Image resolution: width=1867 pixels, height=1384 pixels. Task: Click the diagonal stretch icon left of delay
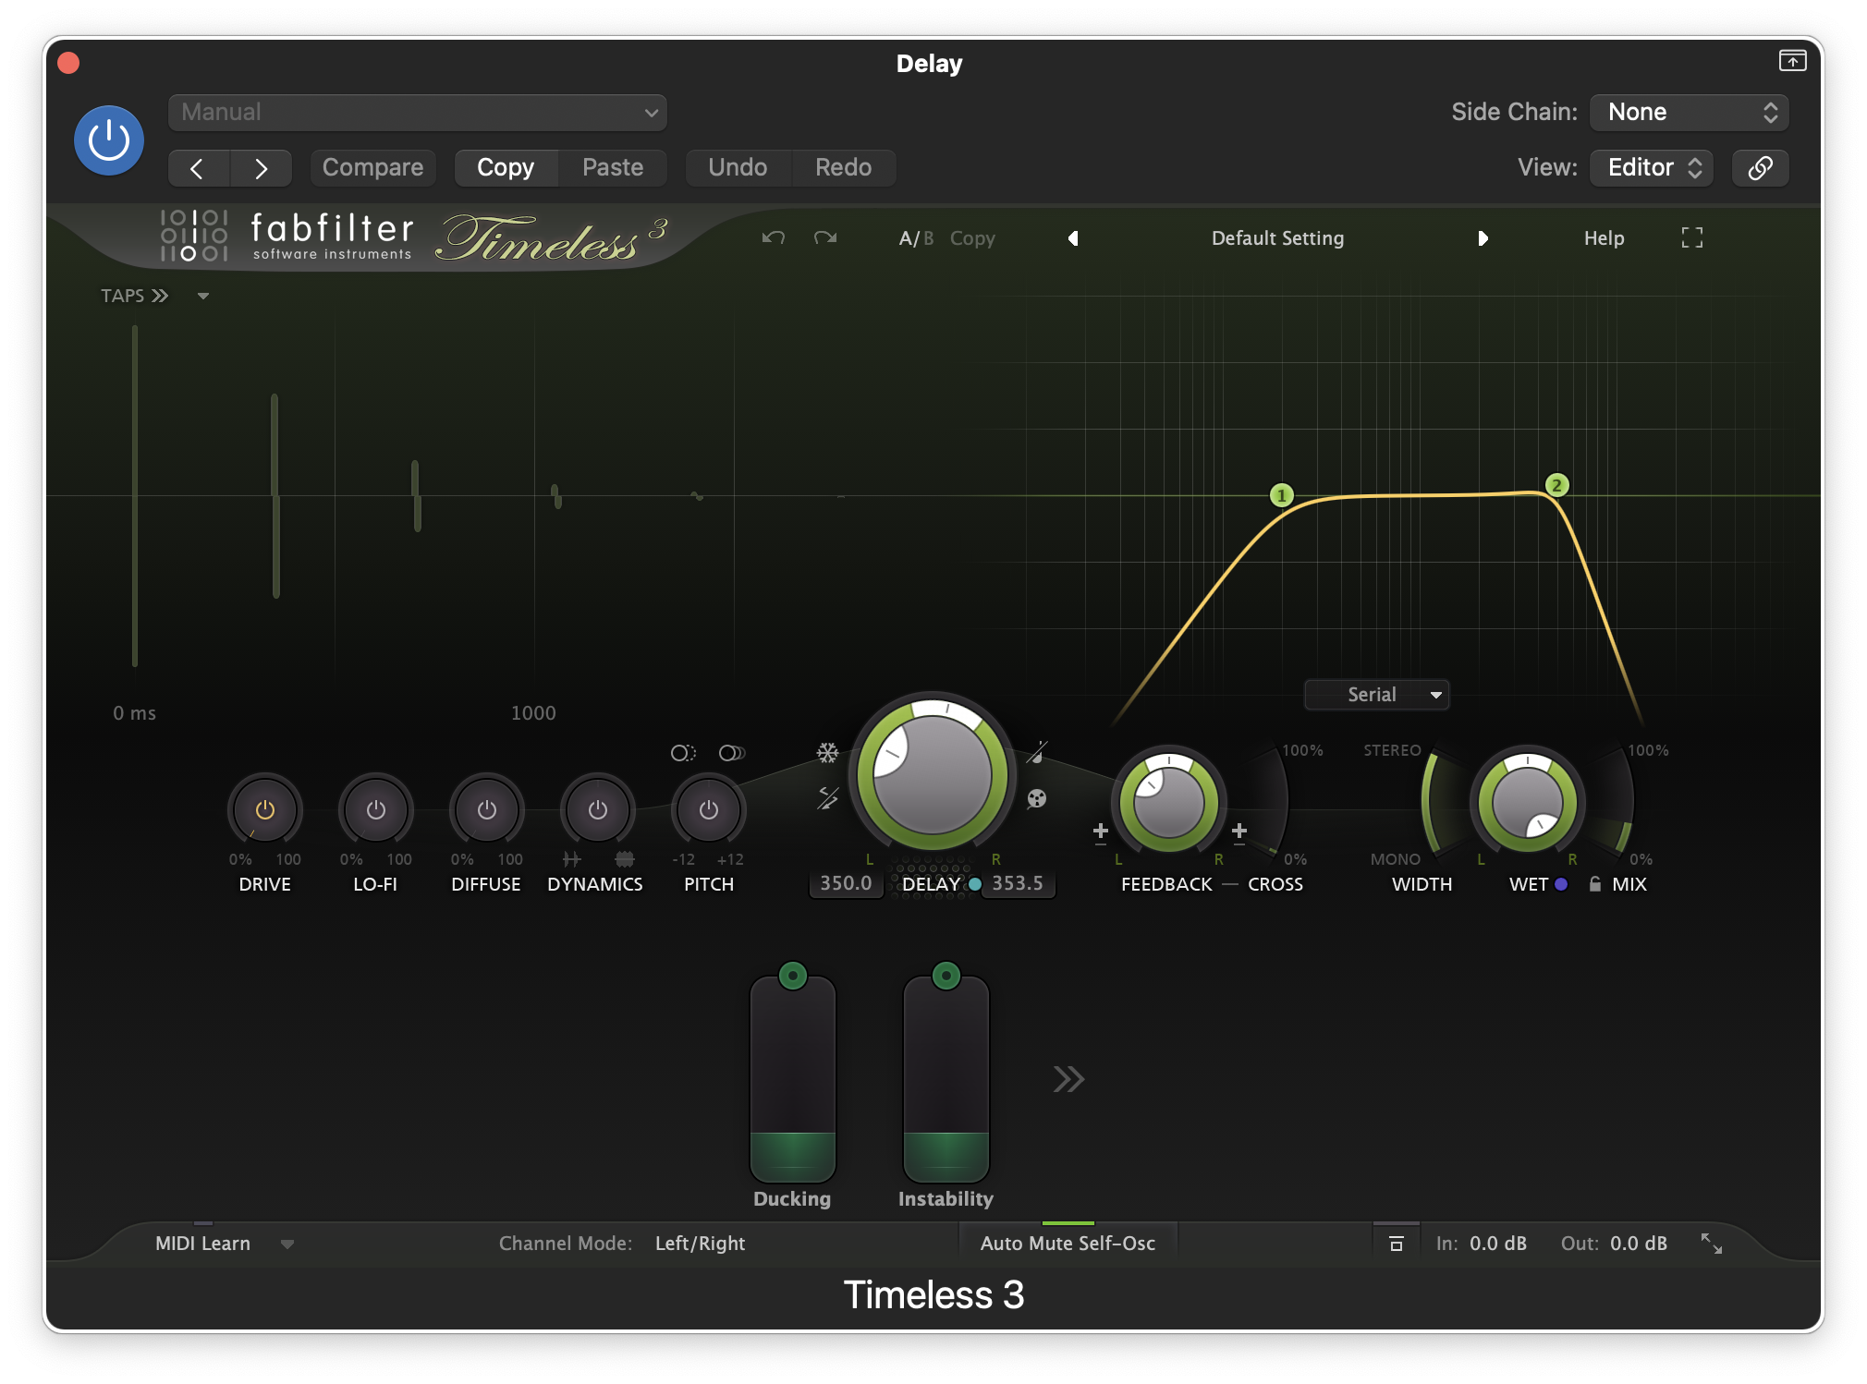click(827, 797)
